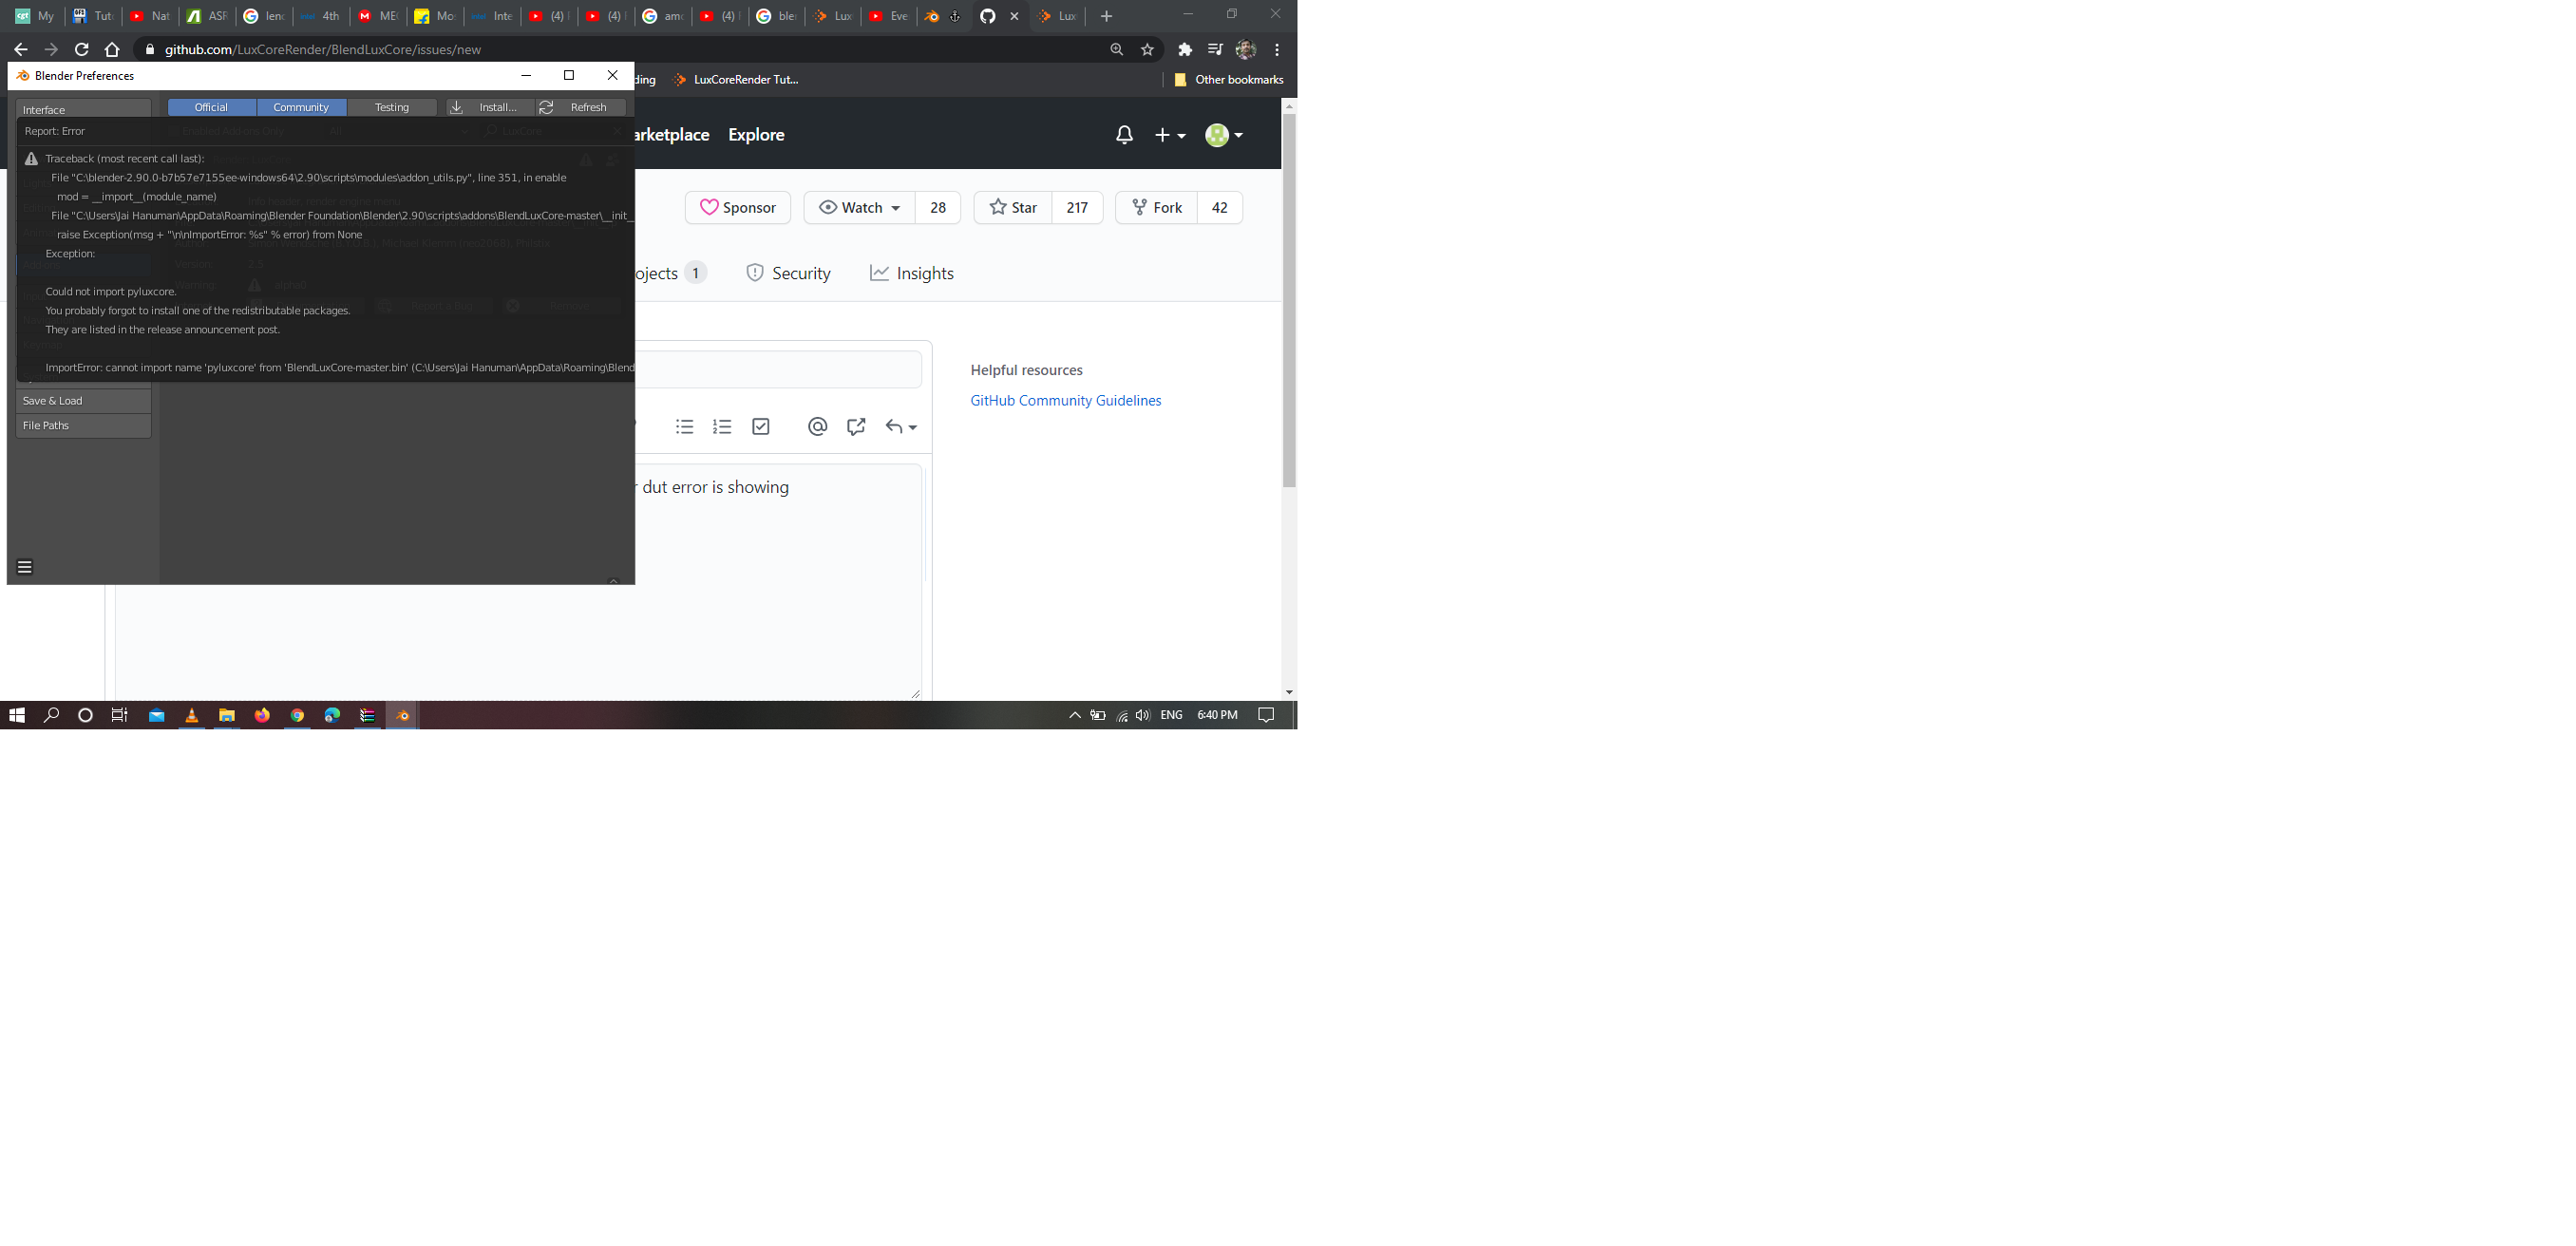Image resolution: width=2576 pixels, height=1246 pixels.
Task: Reference an issue with the cross-reference icon
Action: (x=855, y=426)
